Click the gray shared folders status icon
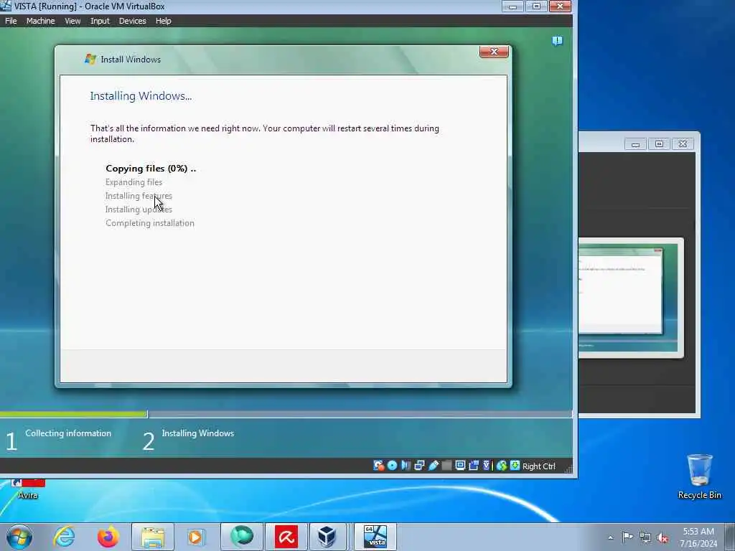 click(x=446, y=465)
